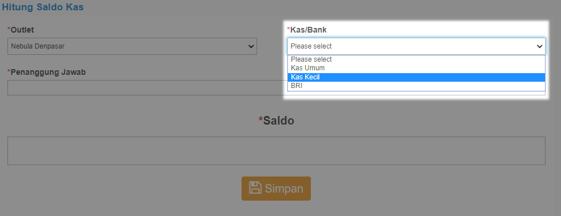This screenshot has height=216, width=561.
Task: Pick BRI in the Kas/Bank list
Action: click(417, 86)
